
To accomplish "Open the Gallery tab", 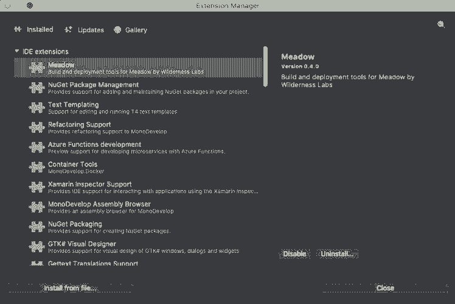I will point(131,30).
